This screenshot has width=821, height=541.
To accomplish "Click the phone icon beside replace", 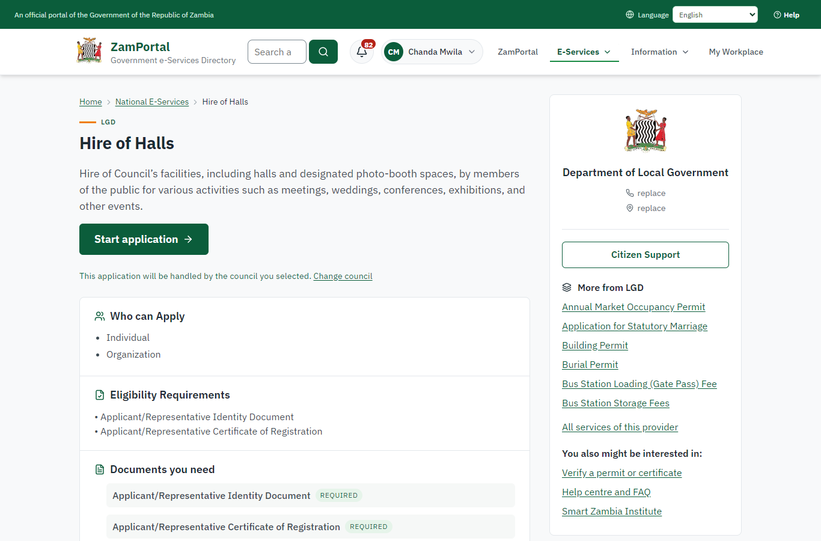I will 630,193.
